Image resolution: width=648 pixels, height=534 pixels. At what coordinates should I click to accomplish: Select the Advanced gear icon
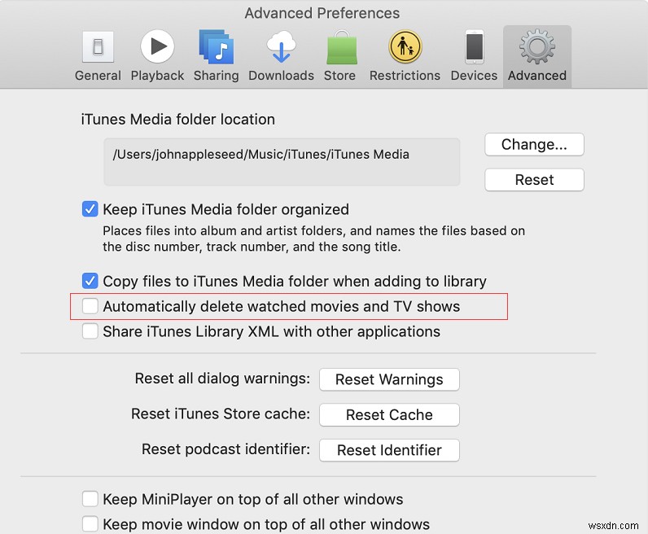pos(537,46)
